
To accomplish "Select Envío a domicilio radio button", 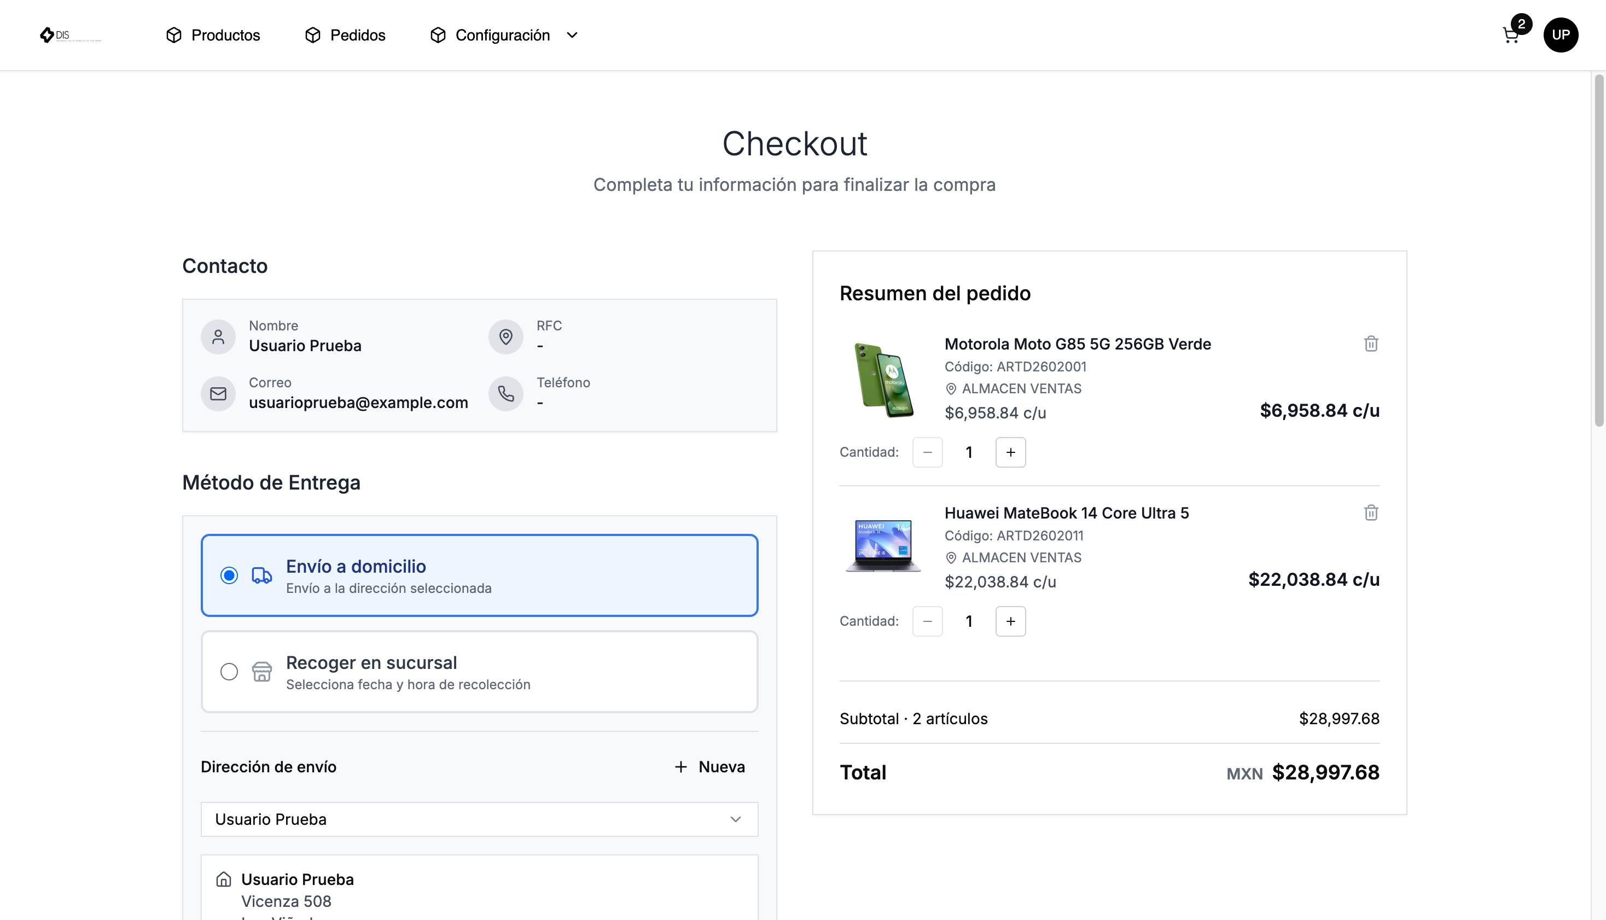I will [x=229, y=575].
